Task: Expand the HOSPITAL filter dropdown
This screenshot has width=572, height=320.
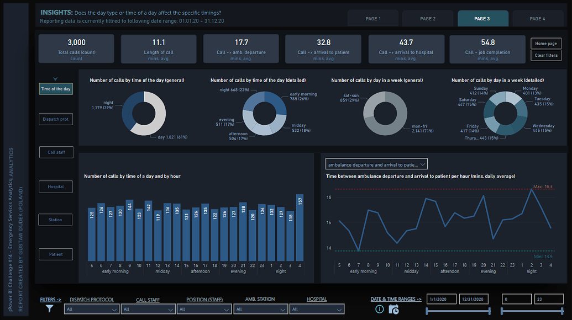Action: tap(317, 309)
